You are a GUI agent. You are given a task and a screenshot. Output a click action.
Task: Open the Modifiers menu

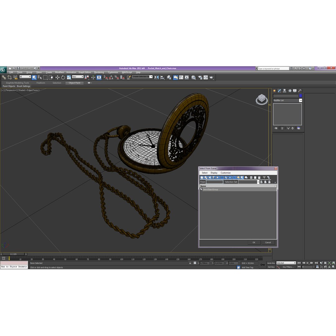pos(59,72)
